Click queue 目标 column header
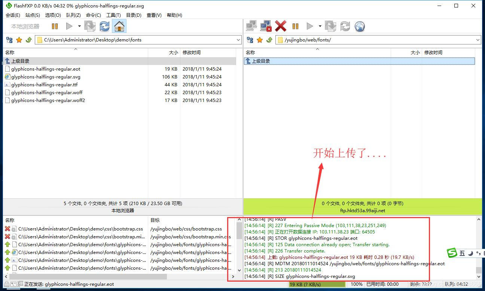The width and height of the screenshot is (485, 291). pyautogui.click(x=155, y=220)
